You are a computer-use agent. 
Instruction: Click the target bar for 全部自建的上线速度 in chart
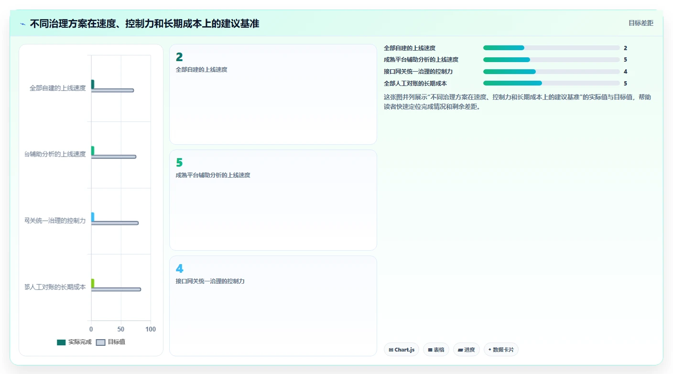(x=112, y=90)
